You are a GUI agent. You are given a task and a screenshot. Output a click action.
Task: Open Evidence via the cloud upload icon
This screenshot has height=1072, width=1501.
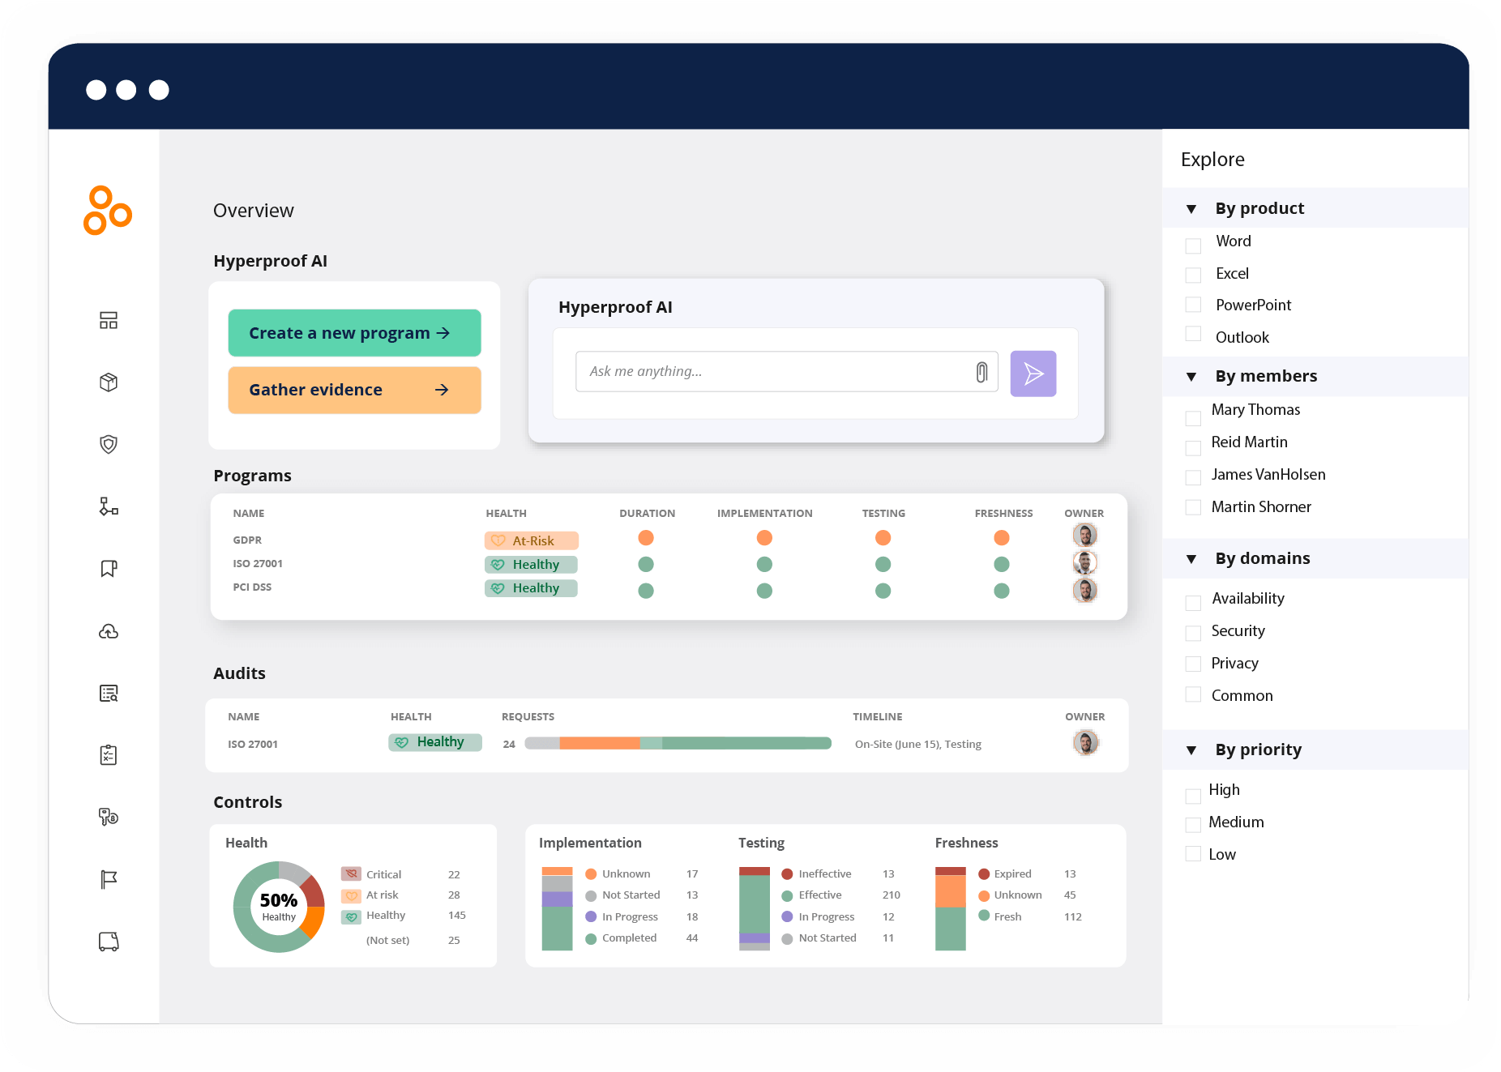click(108, 631)
